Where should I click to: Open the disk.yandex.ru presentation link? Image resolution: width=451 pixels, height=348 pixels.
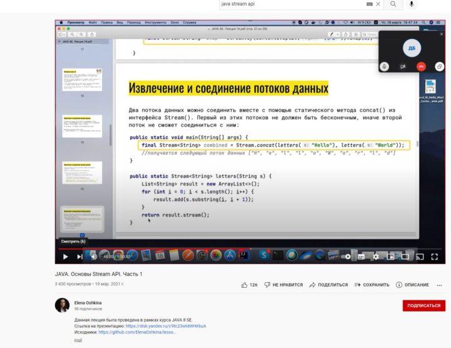point(165,326)
